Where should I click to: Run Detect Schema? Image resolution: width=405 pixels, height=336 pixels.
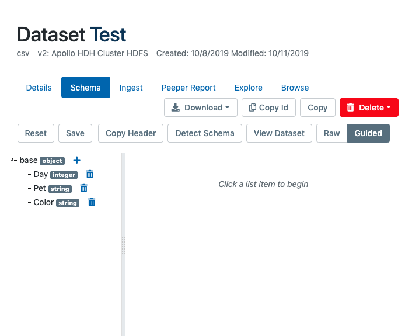click(x=205, y=133)
